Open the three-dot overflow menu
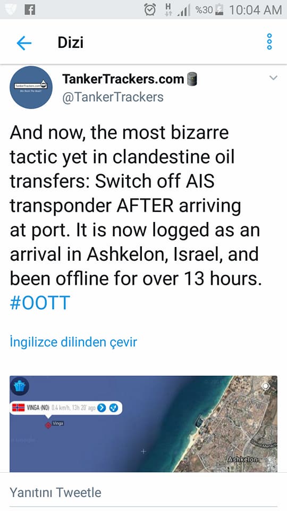The width and height of the screenshot is (287, 511). (x=269, y=42)
